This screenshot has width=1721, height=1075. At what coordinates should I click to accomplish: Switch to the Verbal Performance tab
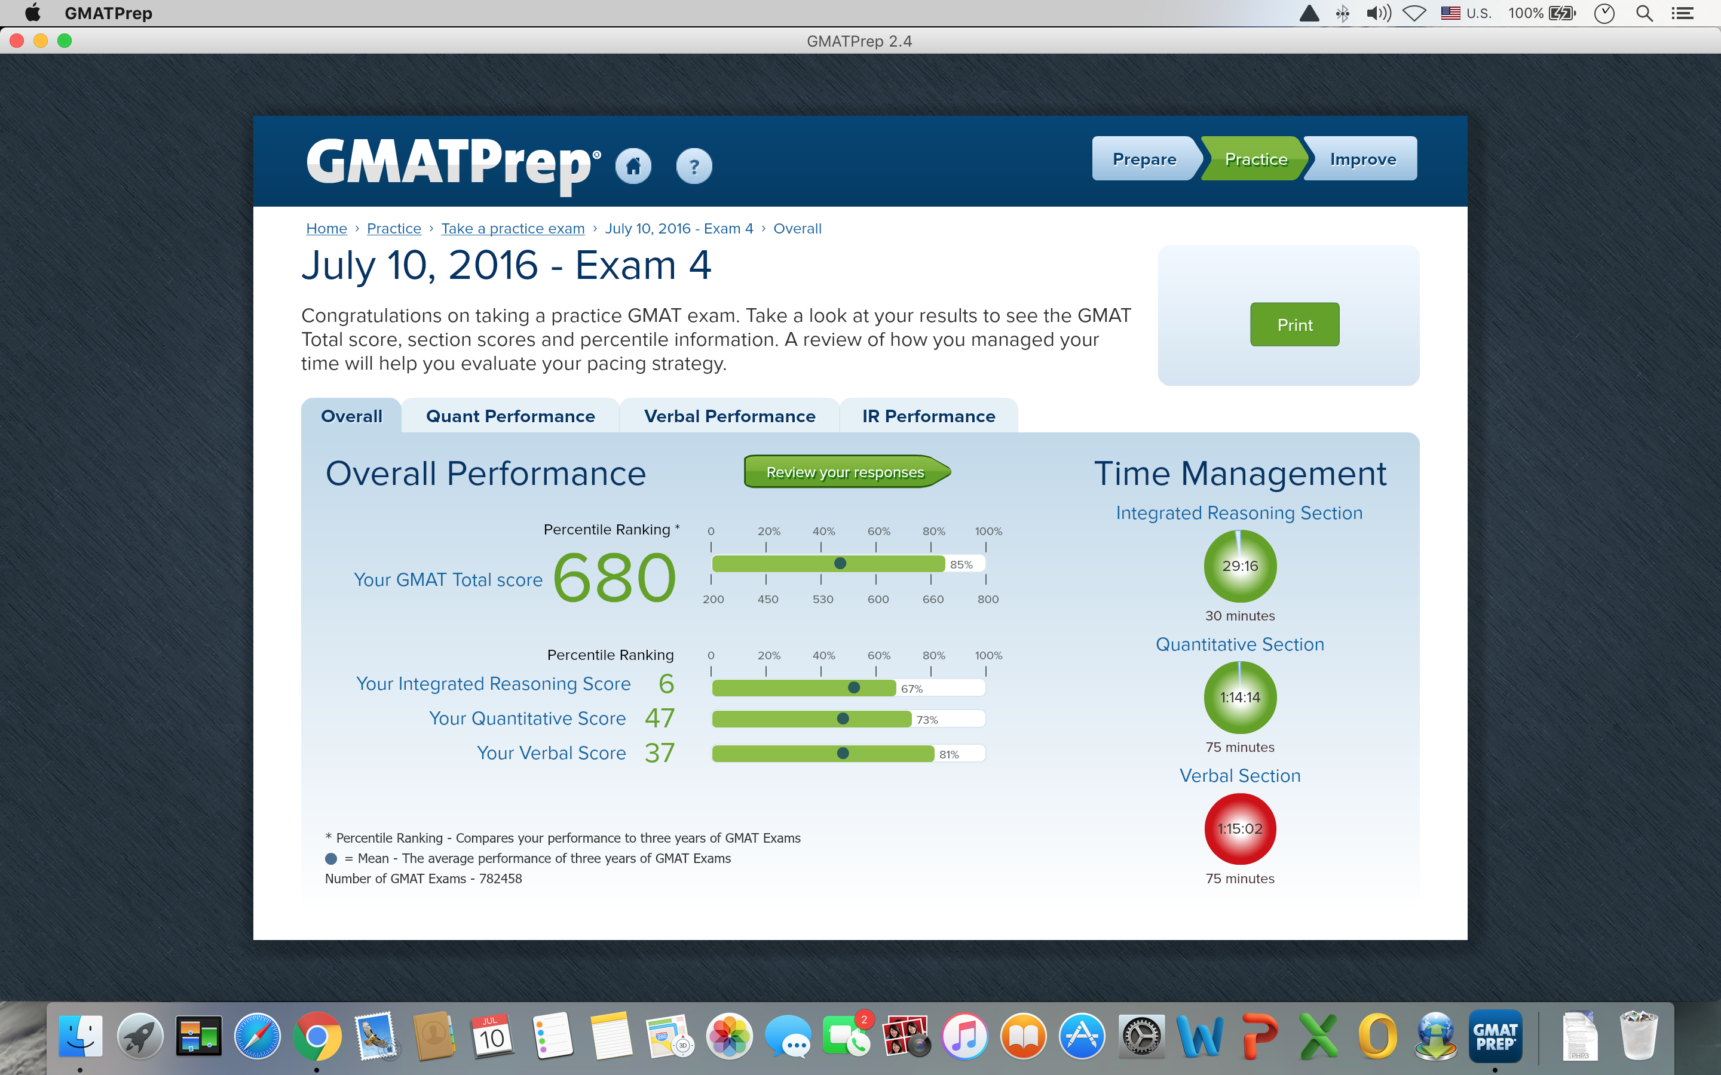[729, 416]
